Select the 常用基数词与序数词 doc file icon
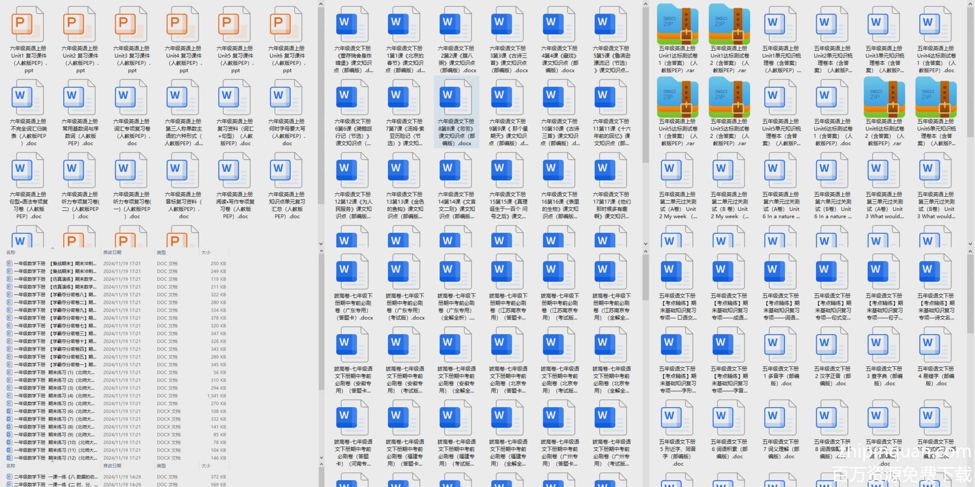Image resolution: width=975 pixels, height=487 pixels. pyautogui.click(x=80, y=97)
